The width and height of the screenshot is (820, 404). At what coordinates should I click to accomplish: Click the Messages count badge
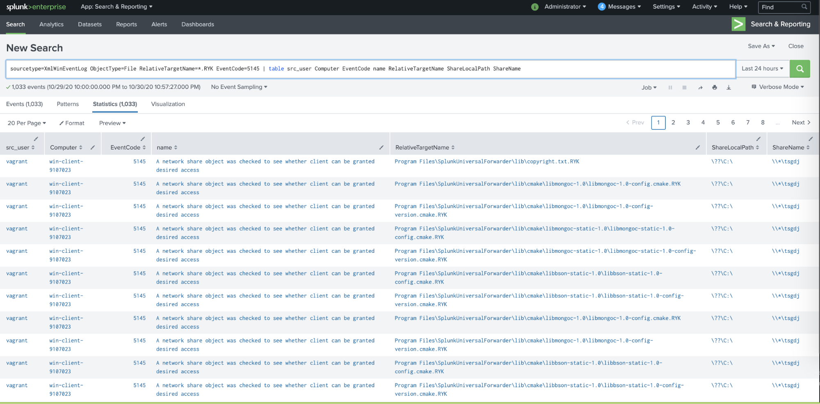coord(602,7)
